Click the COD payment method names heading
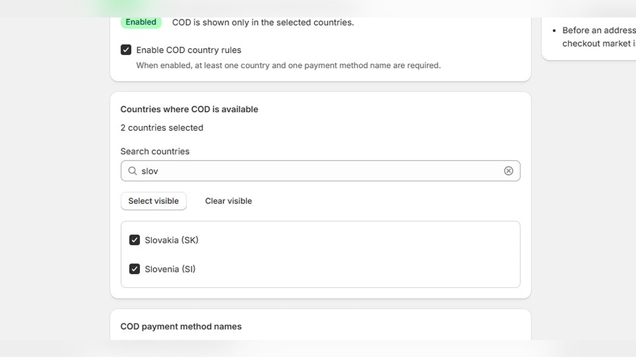Image resolution: width=636 pixels, height=357 pixels. [x=181, y=326]
